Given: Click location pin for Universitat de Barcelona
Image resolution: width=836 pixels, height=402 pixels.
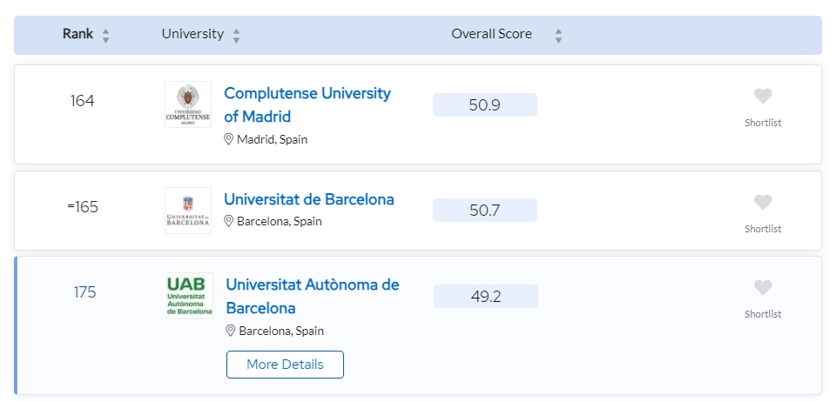Looking at the screenshot, I should coord(229,221).
